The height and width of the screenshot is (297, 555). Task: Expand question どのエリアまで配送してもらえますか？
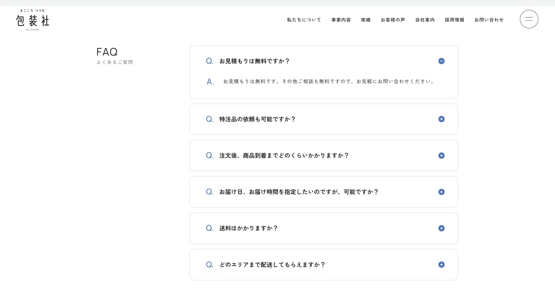(x=324, y=265)
